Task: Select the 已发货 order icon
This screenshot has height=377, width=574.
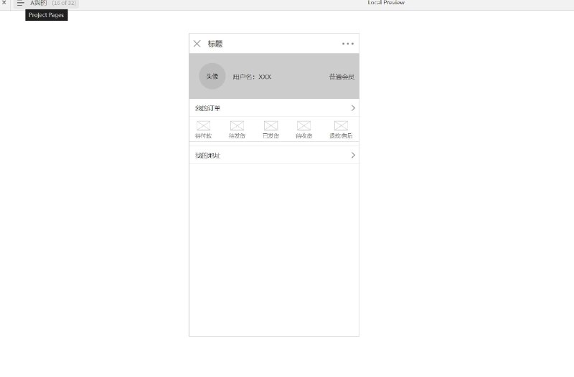Action: 270,126
